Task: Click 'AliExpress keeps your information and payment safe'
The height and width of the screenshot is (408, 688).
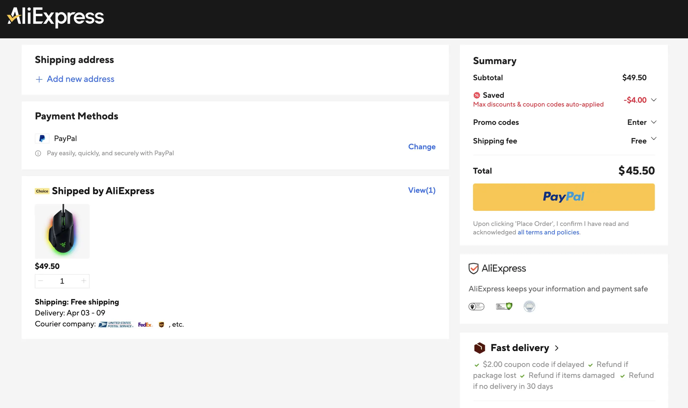Action: pyautogui.click(x=558, y=289)
